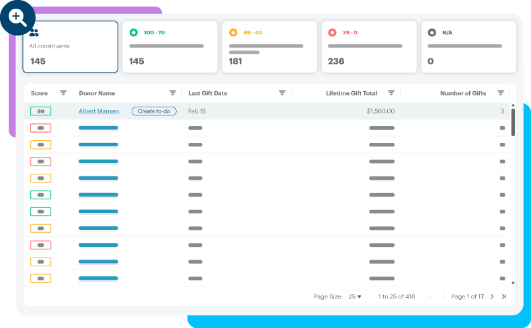Select the N/A score card
Screen dimensions: 531x328
point(468,46)
